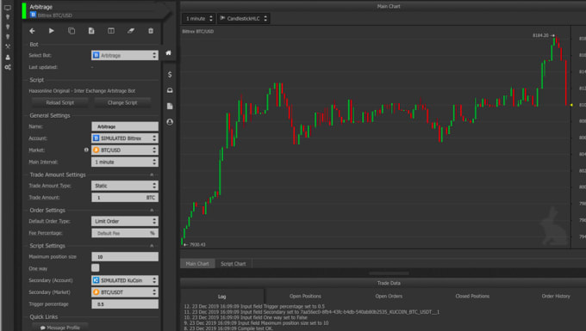This screenshot has width=586, height=331.
Task: Open the tools wrench icon in left sidebar
Action: click(x=8, y=46)
